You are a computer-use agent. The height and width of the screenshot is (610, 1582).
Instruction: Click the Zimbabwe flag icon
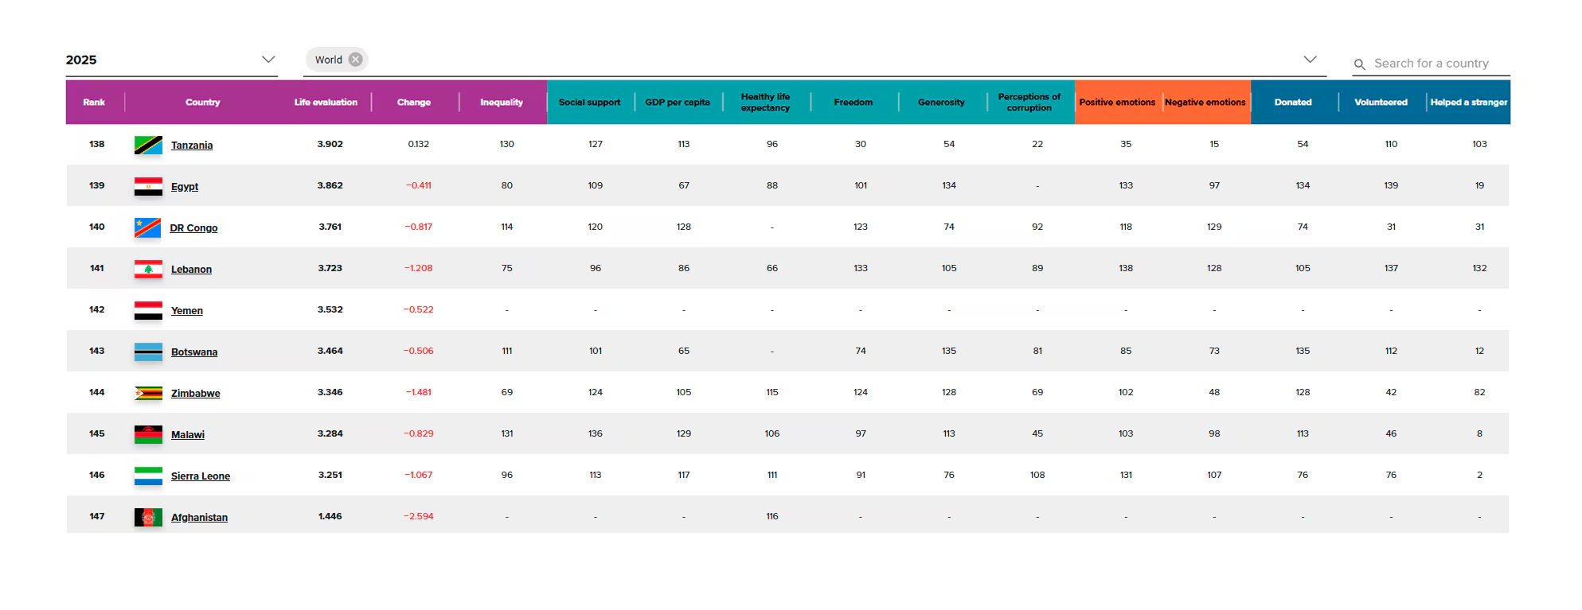click(x=148, y=392)
